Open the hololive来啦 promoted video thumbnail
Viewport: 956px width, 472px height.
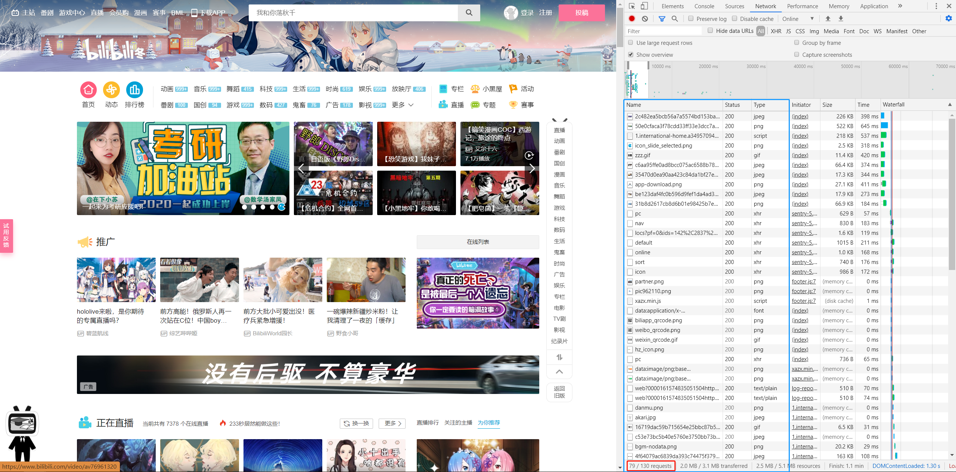point(116,280)
